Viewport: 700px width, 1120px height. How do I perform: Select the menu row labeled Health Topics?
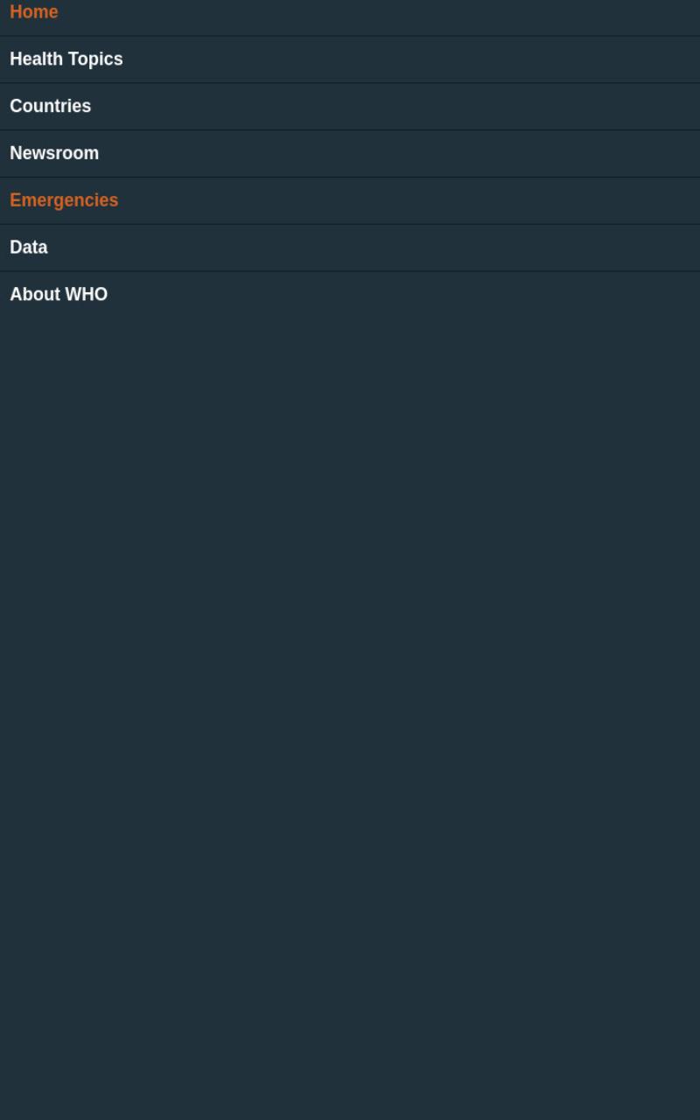tap(350, 59)
